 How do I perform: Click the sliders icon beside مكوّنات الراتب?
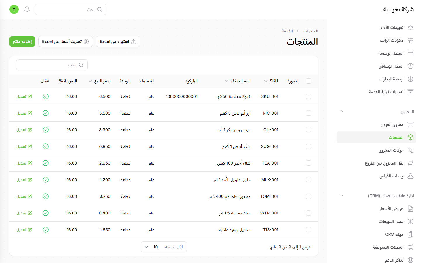pyautogui.click(x=410, y=40)
